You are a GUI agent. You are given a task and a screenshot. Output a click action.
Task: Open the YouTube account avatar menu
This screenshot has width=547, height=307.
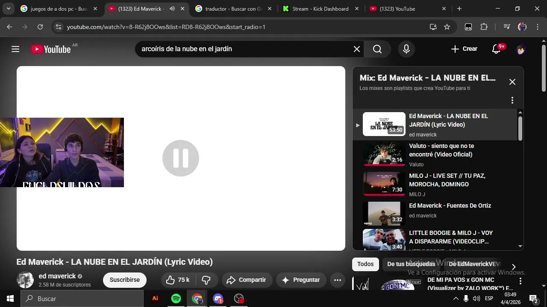521,49
